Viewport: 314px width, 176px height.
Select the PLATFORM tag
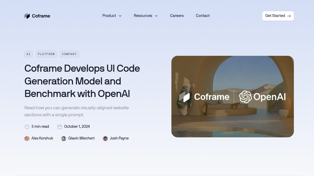pos(46,54)
